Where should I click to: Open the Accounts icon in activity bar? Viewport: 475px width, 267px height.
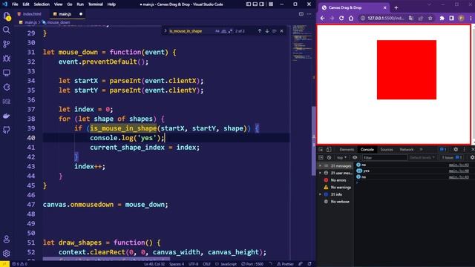pyautogui.click(x=7, y=239)
